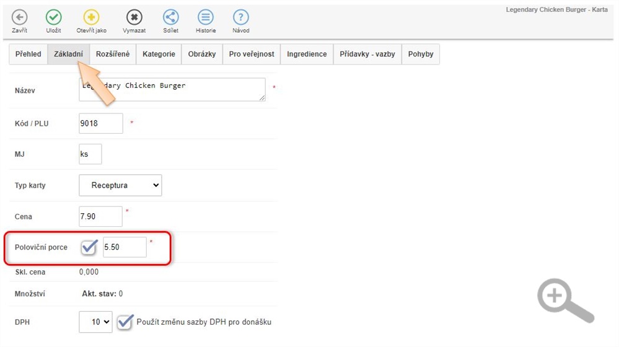The height and width of the screenshot is (347, 619).
Task: Open the Typ karty Receptura dropdown
Action: pos(120,185)
